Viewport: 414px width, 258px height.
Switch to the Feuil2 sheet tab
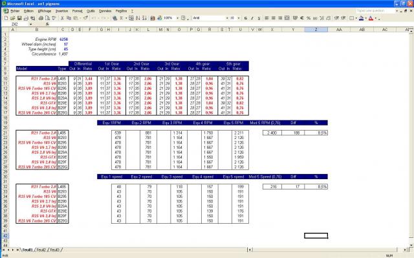pos(41,250)
